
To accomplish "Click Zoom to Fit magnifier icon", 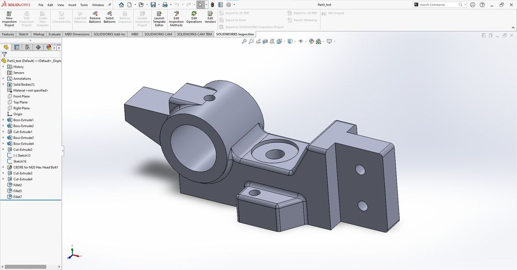I will [244, 41].
